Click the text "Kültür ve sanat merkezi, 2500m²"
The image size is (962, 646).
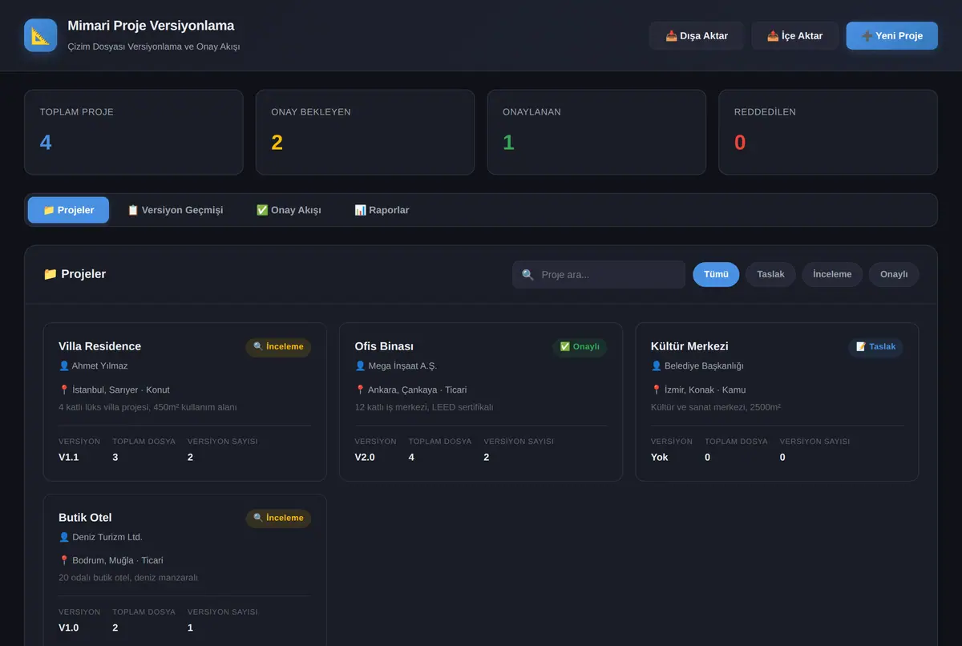pyautogui.click(x=716, y=407)
